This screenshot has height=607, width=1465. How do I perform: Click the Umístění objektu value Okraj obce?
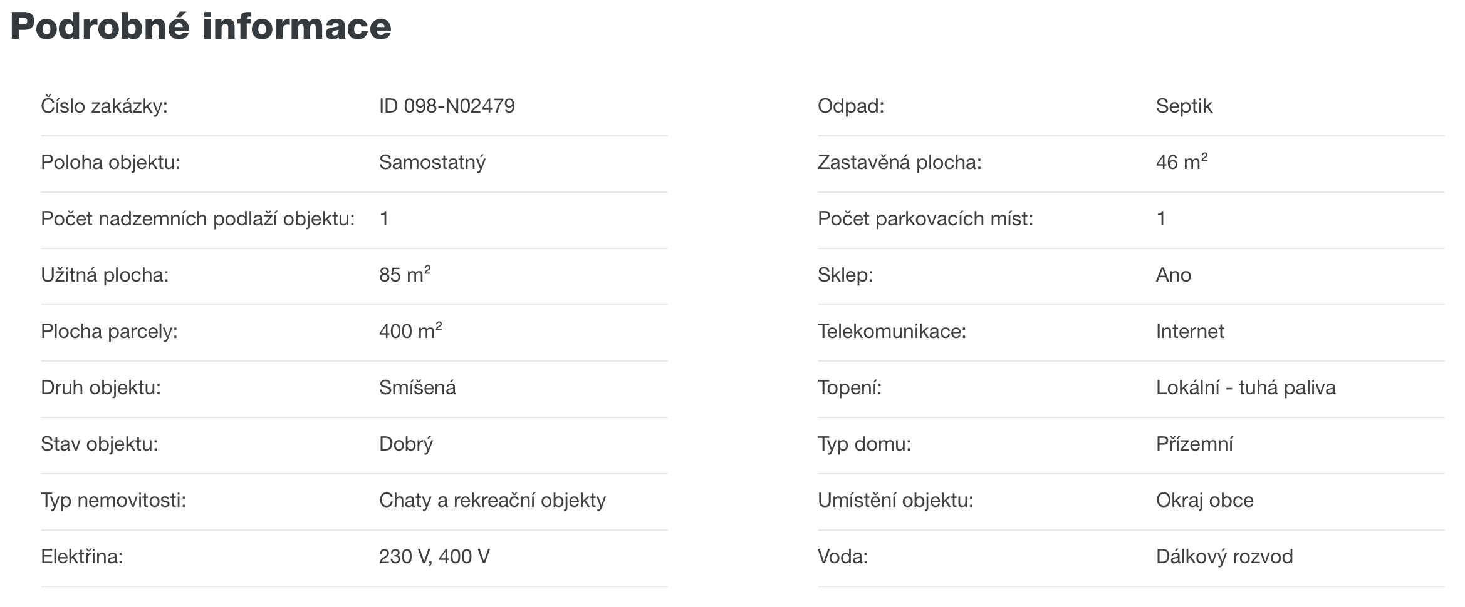1205,501
